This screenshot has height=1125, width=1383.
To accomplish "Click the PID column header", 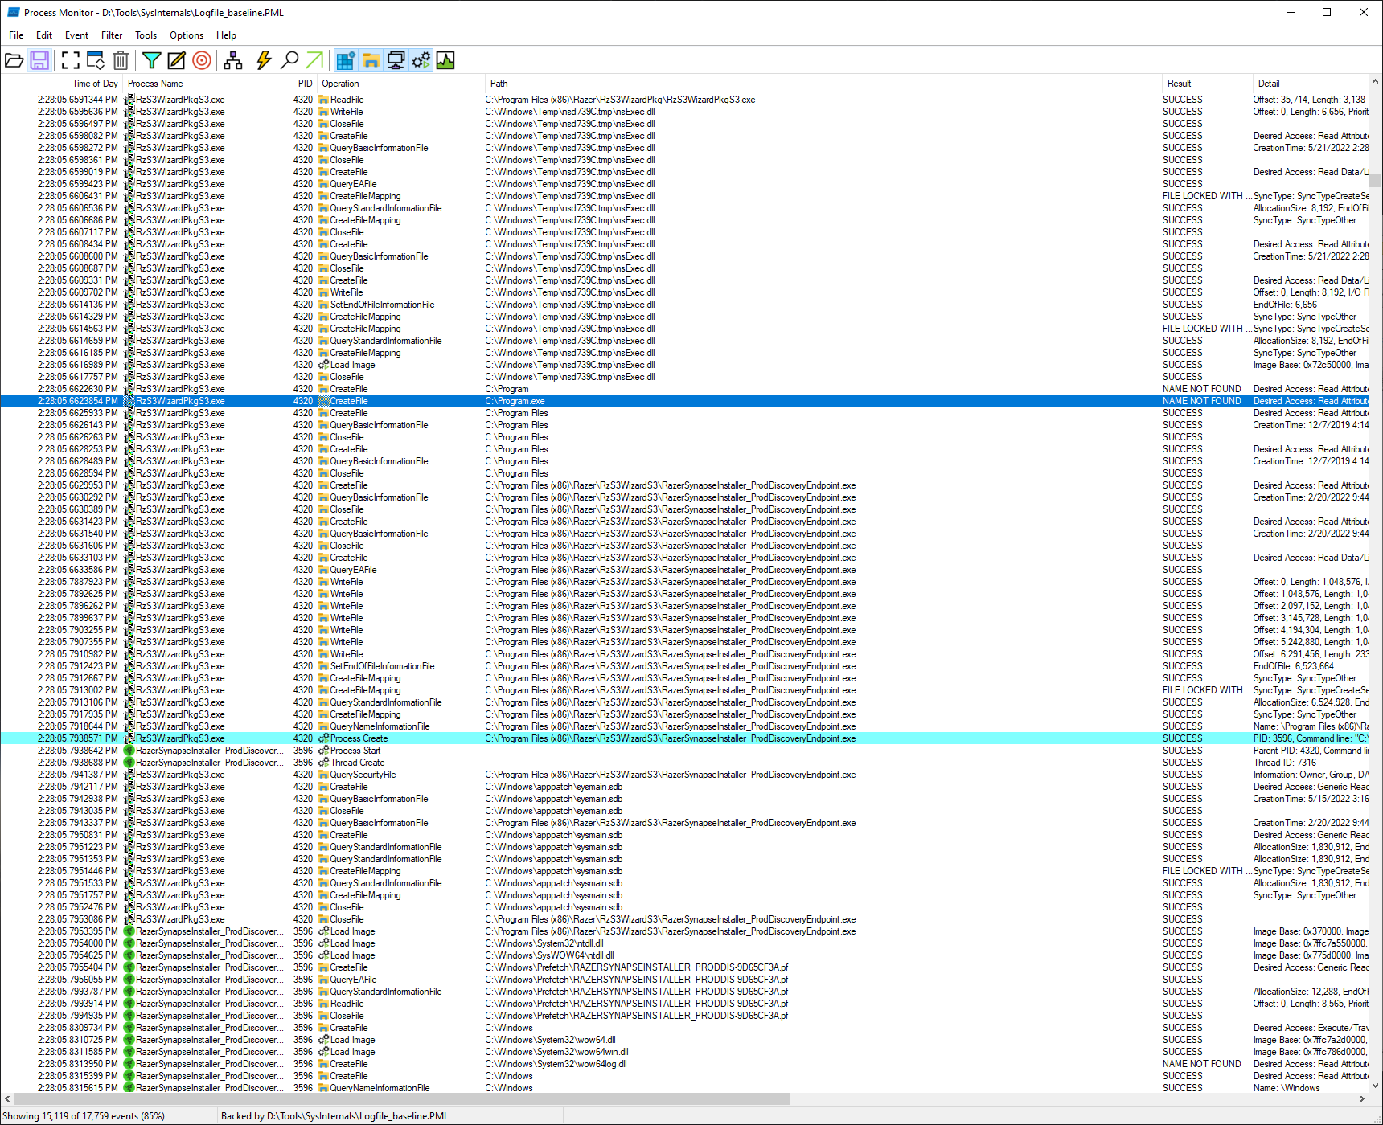I will coord(302,84).
